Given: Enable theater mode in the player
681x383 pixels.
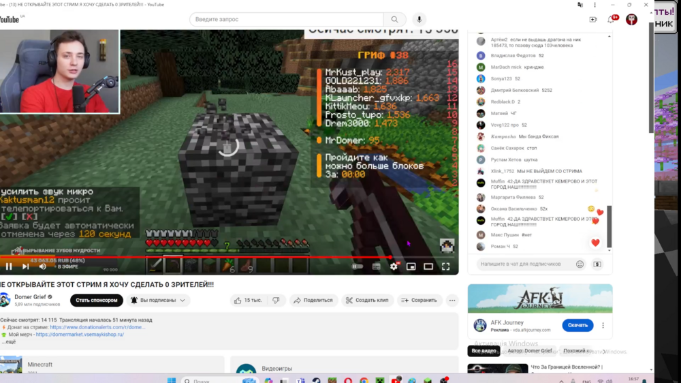Looking at the screenshot, I should point(428,266).
